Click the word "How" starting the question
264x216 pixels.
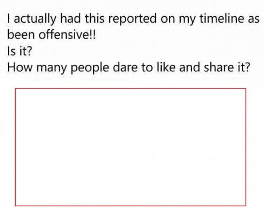20,67
